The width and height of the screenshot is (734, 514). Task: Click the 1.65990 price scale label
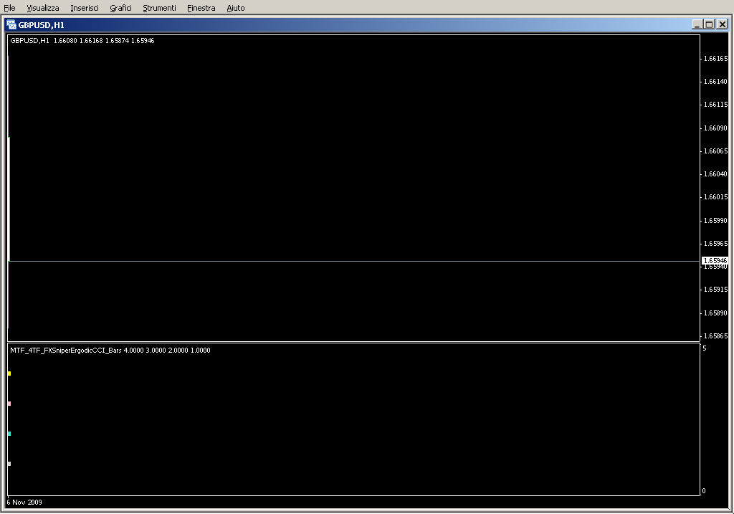point(716,220)
